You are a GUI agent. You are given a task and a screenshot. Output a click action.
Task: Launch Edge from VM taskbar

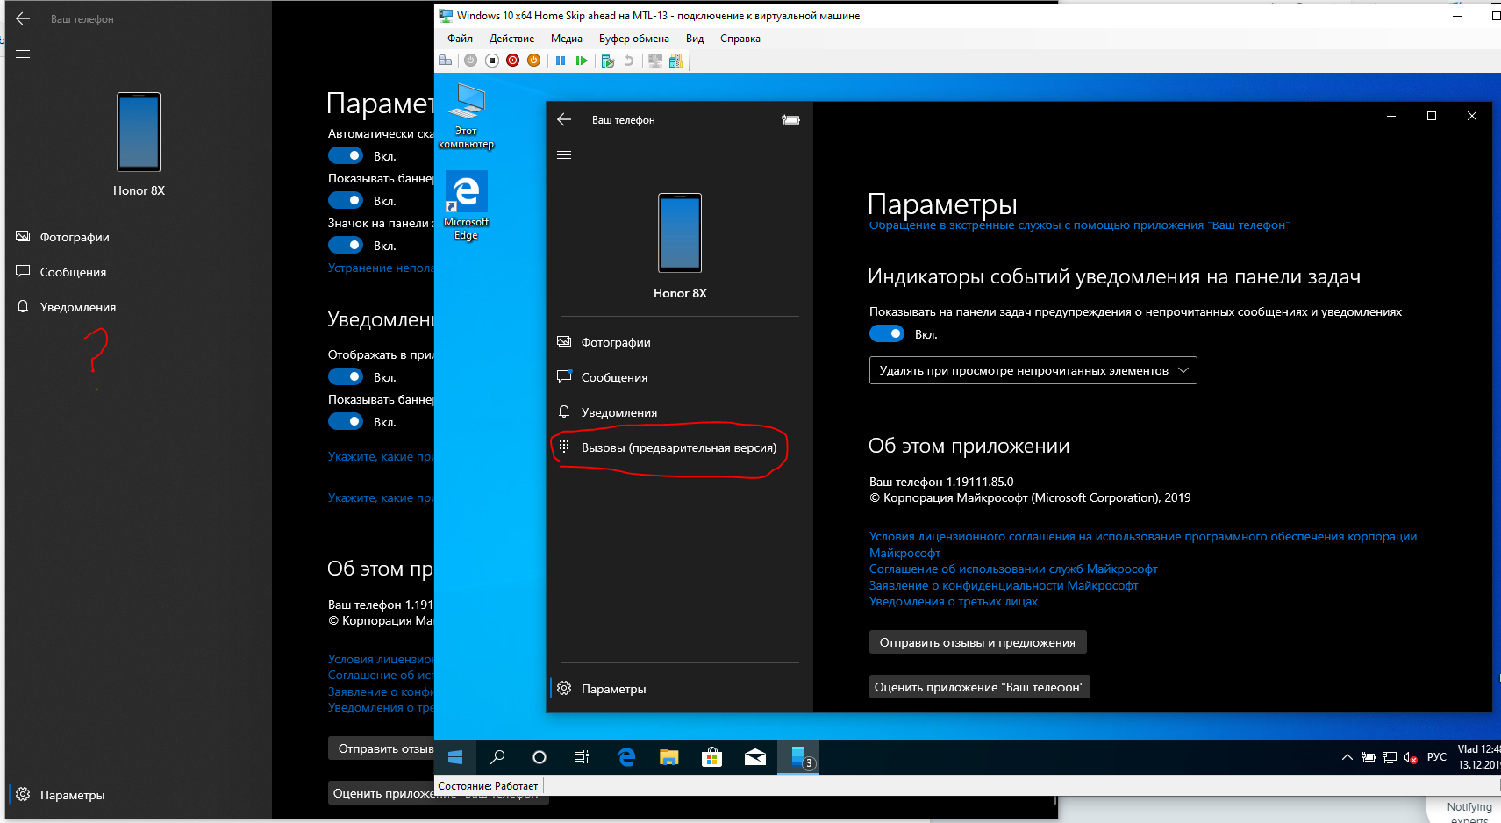(626, 757)
